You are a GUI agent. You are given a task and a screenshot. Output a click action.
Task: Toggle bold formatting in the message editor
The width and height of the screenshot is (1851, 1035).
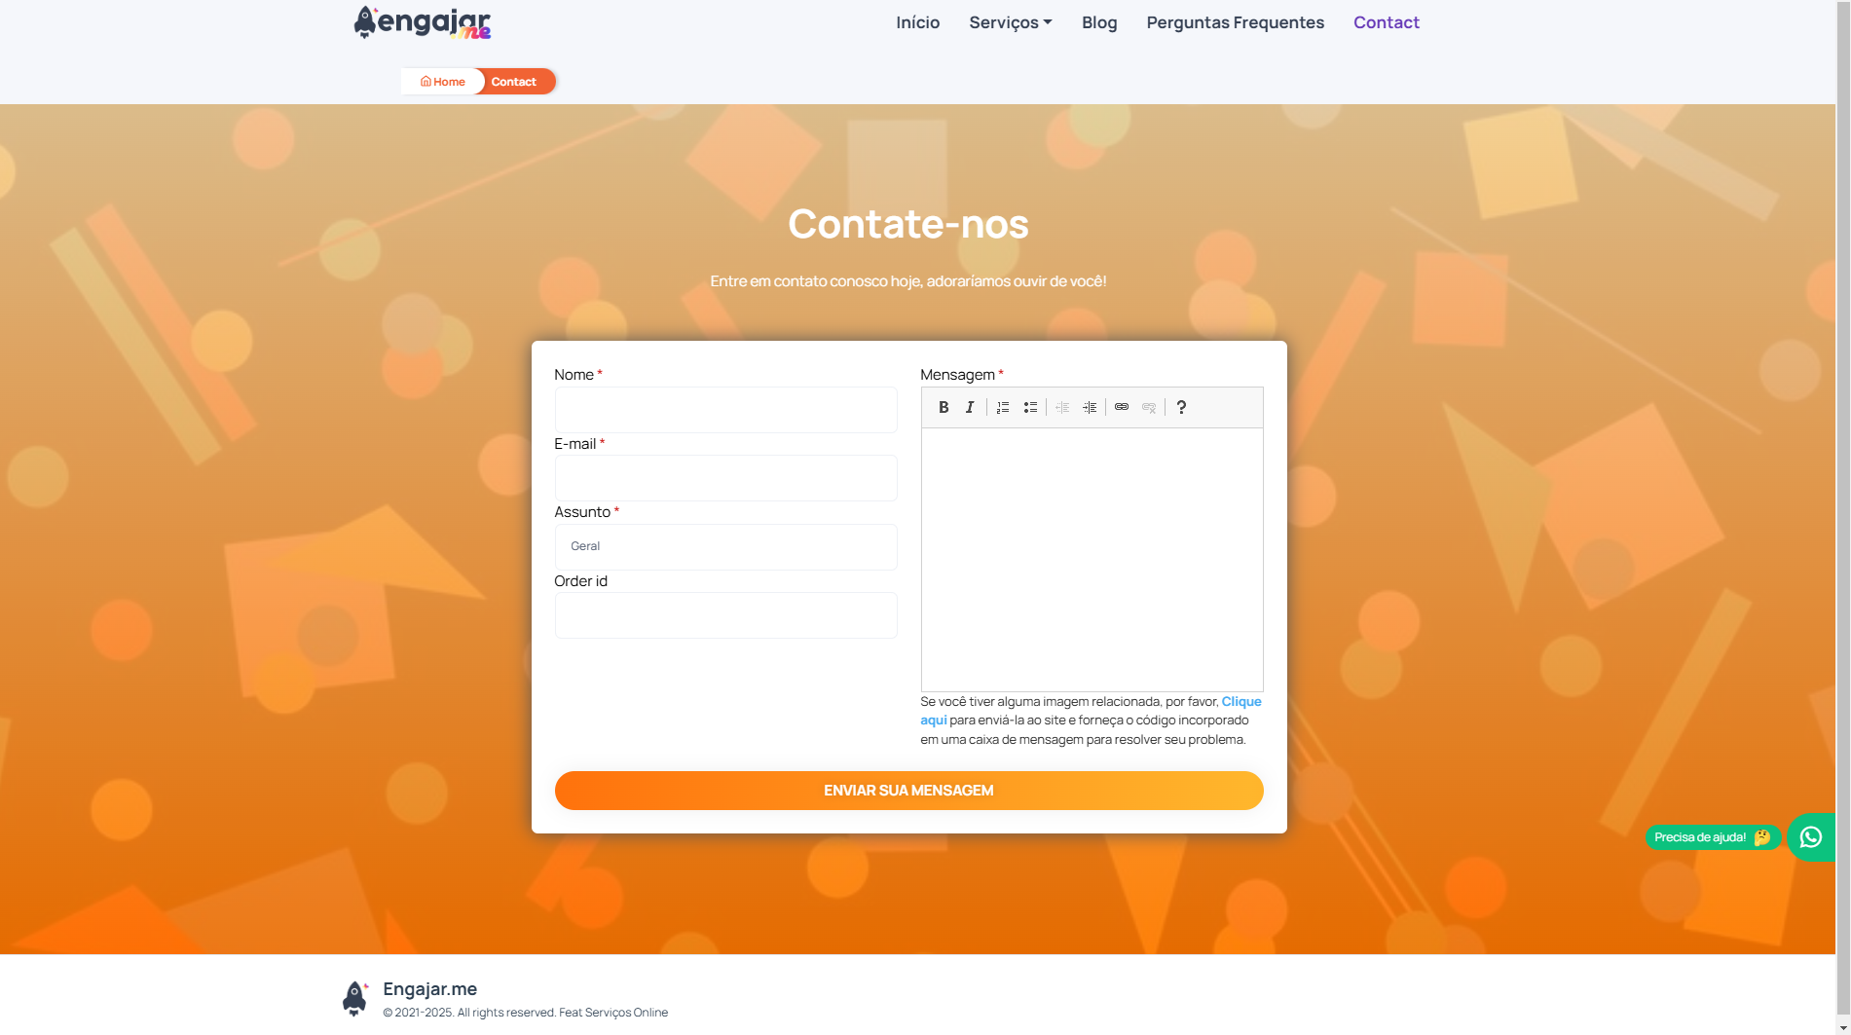point(943,407)
